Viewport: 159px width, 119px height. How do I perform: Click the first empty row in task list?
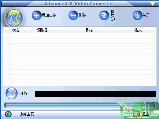click(x=80, y=36)
